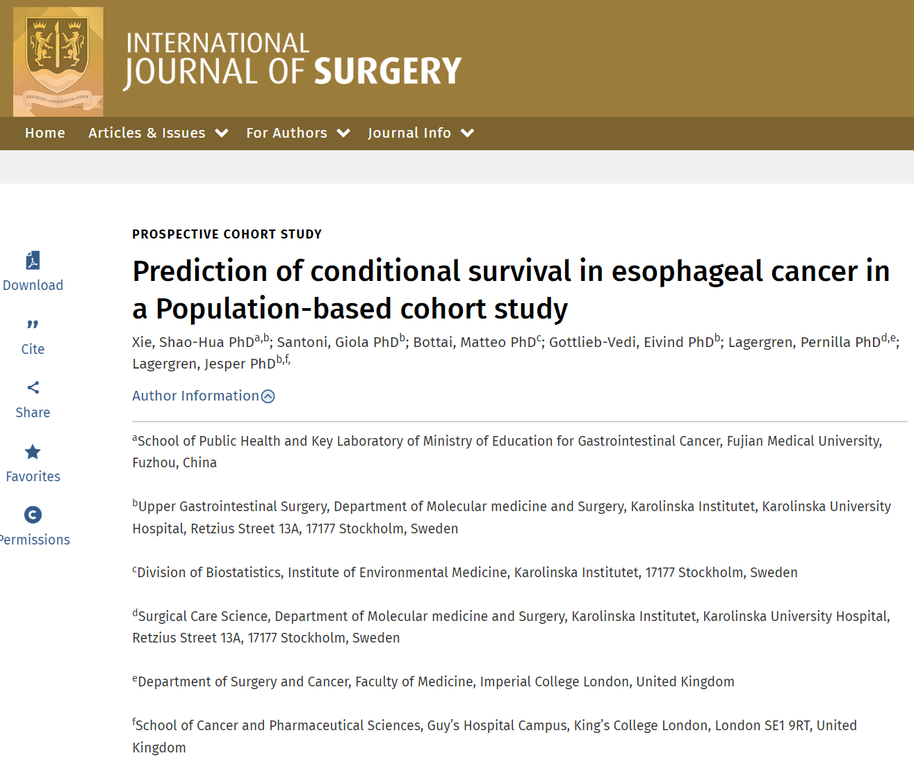Click the Favorites text label
Screen dimensions: 914x758
(33, 476)
